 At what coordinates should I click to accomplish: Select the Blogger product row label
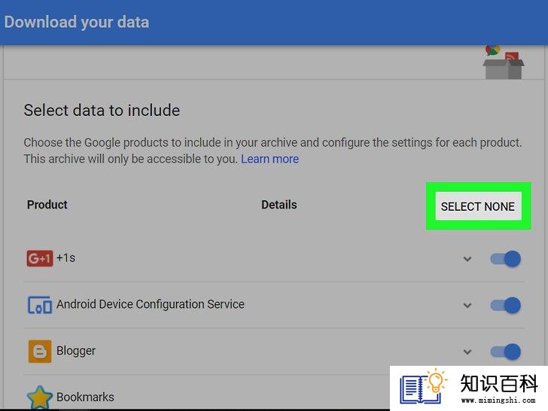[76, 351]
